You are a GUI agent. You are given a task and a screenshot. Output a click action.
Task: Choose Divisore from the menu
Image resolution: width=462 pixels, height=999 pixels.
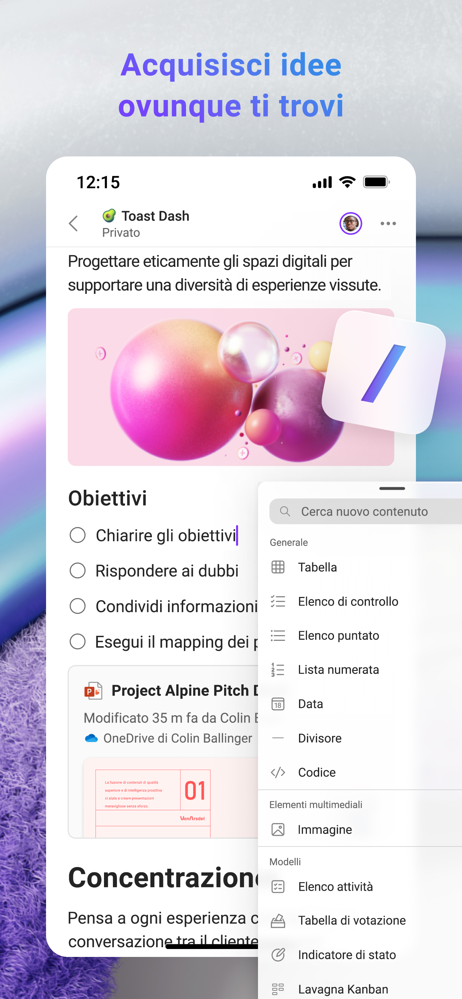point(360,738)
